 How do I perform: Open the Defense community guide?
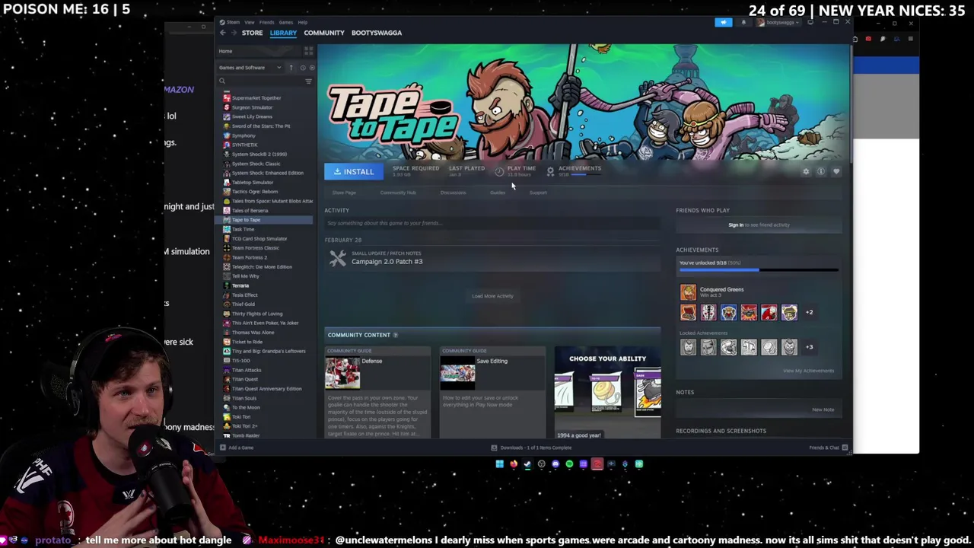coord(378,392)
